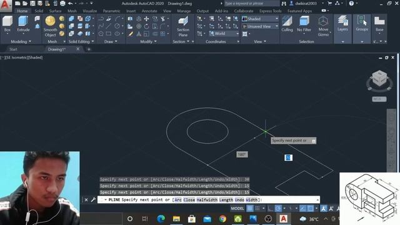Choose the Undo option in PLINE prompt
Viewport: 400px width, 225px height.
pyautogui.click(x=239, y=200)
